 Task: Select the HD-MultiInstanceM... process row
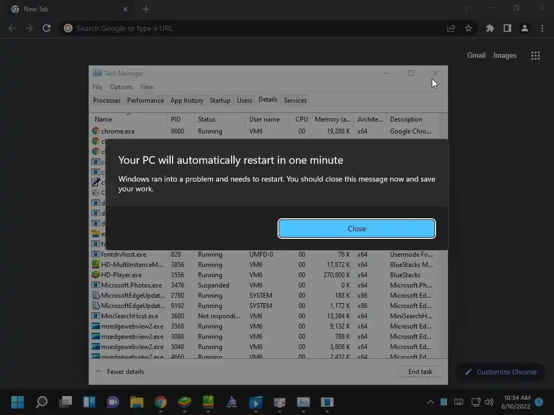pyautogui.click(x=264, y=265)
